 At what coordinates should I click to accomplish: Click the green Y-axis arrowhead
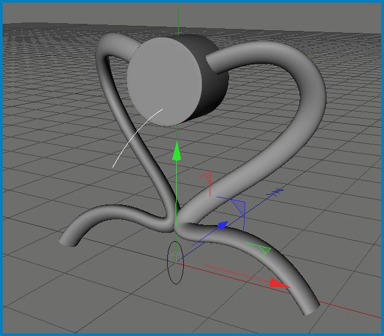coord(176,151)
